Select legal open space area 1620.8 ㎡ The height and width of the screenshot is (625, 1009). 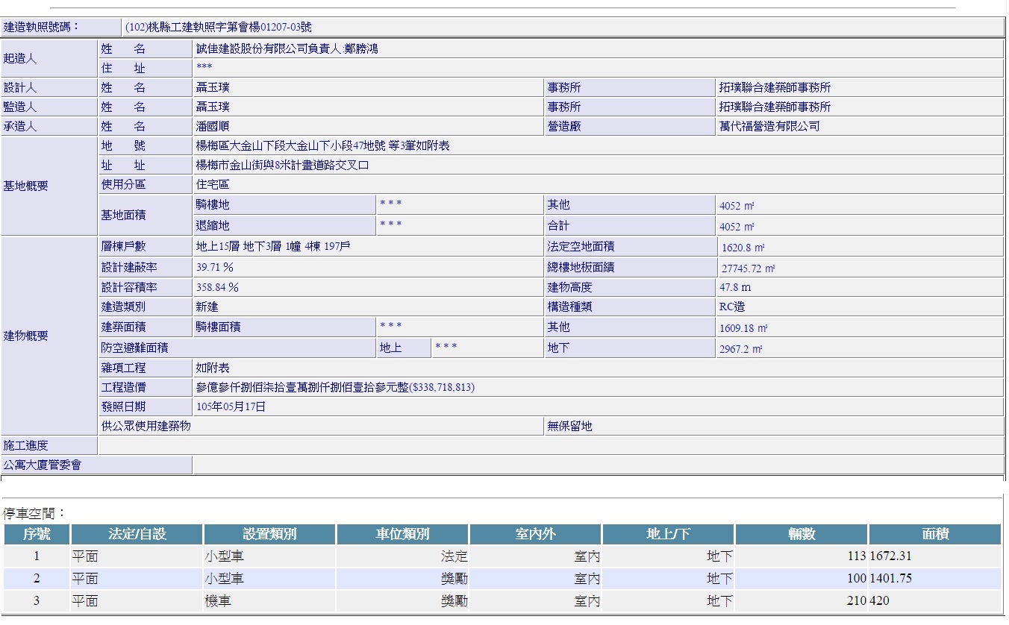(x=743, y=248)
